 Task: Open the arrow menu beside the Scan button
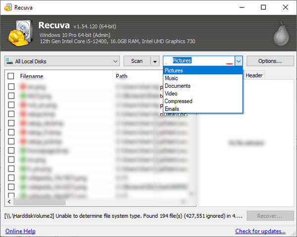point(155,61)
